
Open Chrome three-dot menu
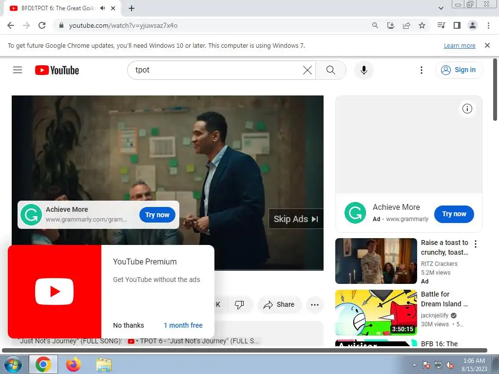tap(488, 25)
